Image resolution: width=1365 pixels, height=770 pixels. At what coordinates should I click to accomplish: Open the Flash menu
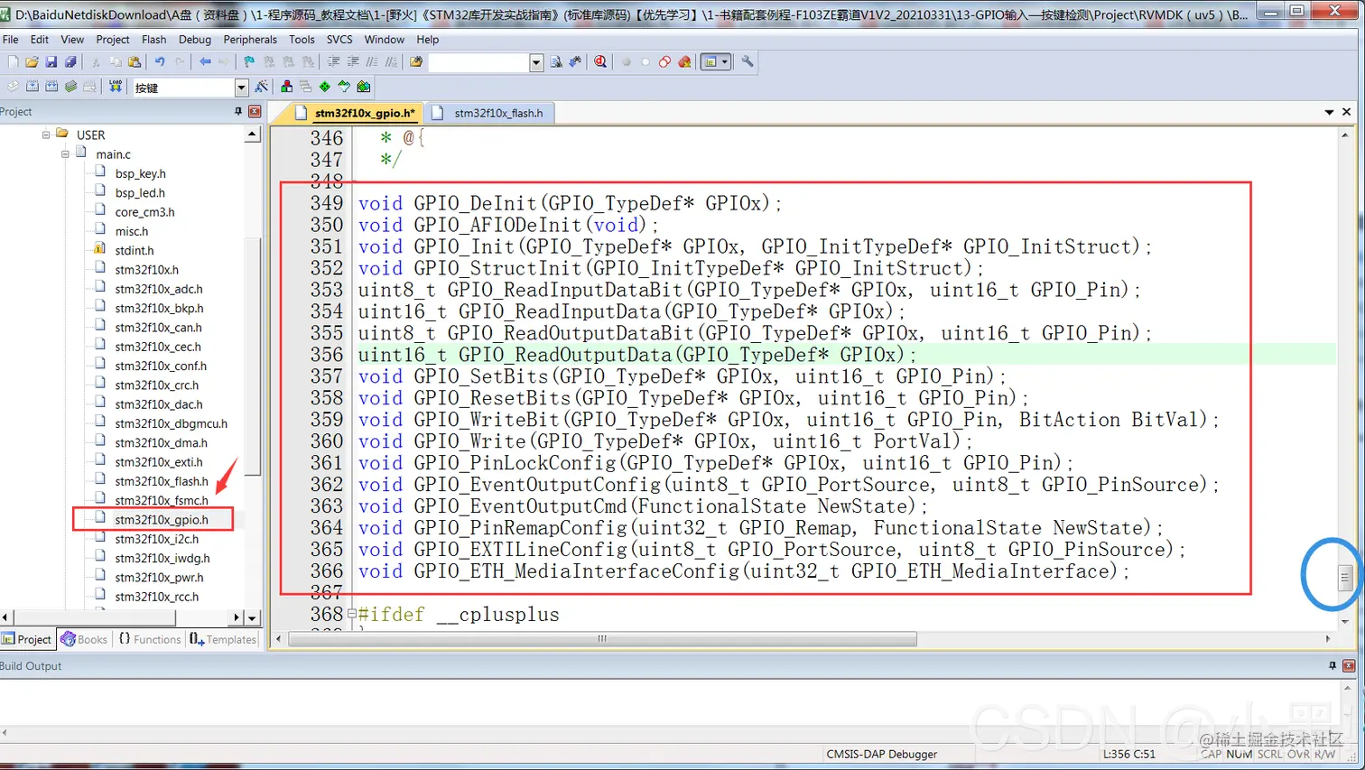point(154,40)
